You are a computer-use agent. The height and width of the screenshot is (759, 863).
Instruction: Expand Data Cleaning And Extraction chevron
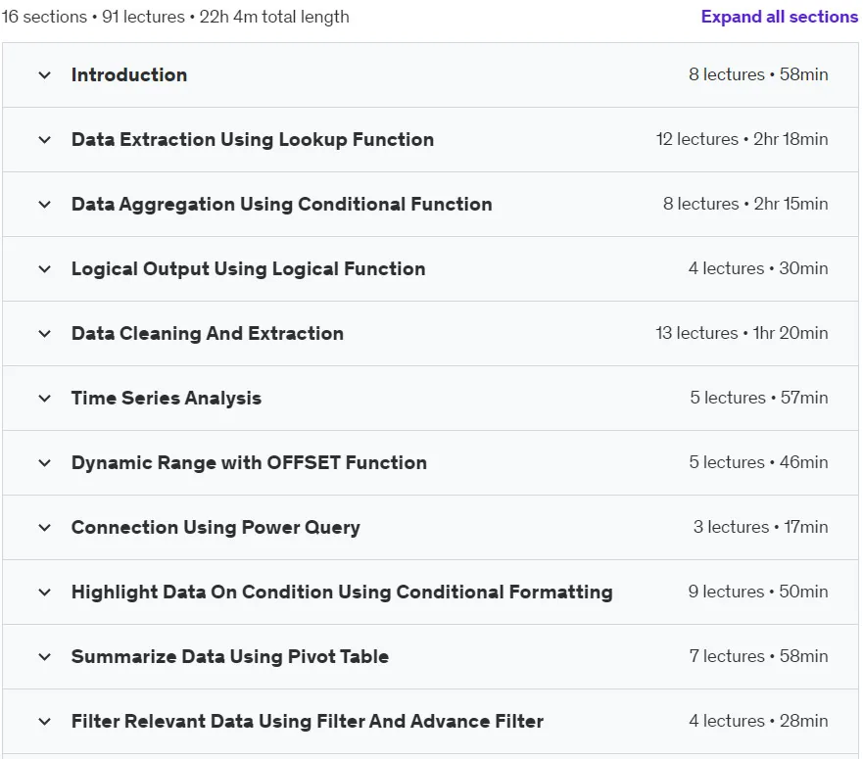45,334
